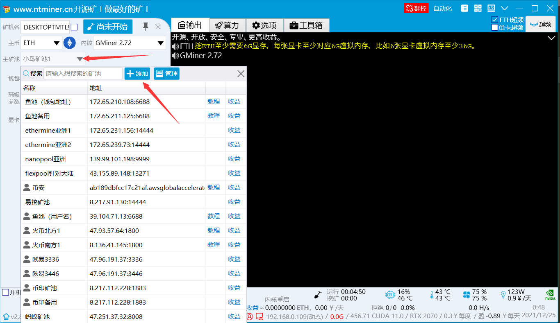The image size is (560, 323).
Task: Expand the 小鸟矿池1 main pool dropdown
Action: [80, 59]
